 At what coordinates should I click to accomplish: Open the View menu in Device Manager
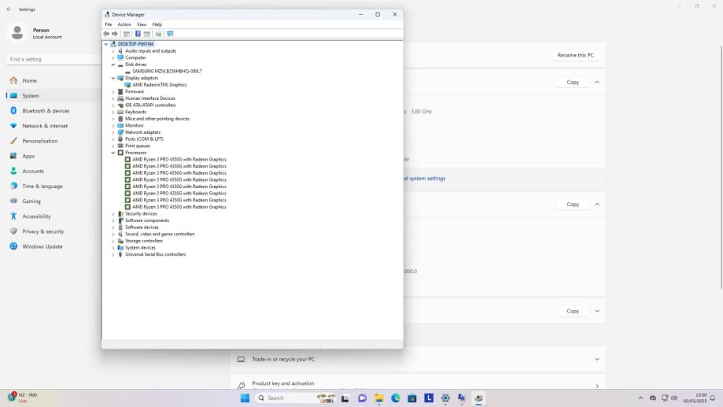click(x=142, y=24)
